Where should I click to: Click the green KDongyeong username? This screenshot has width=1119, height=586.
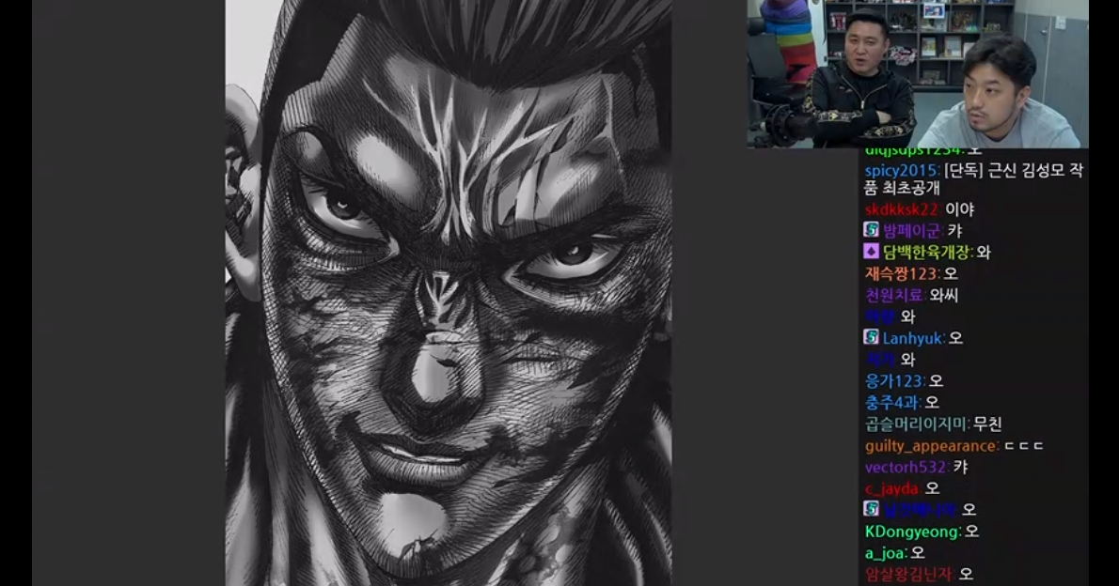coord(912,532)
